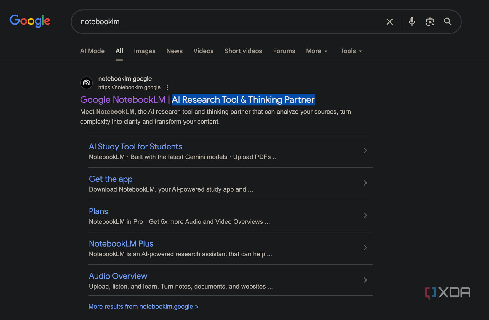Start a voice search with the microphone icon
The image size is (489, 320).
click(x=412, y=21)
